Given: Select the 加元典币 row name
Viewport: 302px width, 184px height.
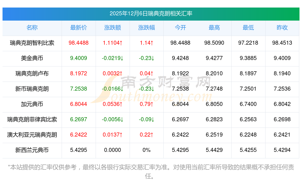Looking at the screenshot, I should 32,104.
